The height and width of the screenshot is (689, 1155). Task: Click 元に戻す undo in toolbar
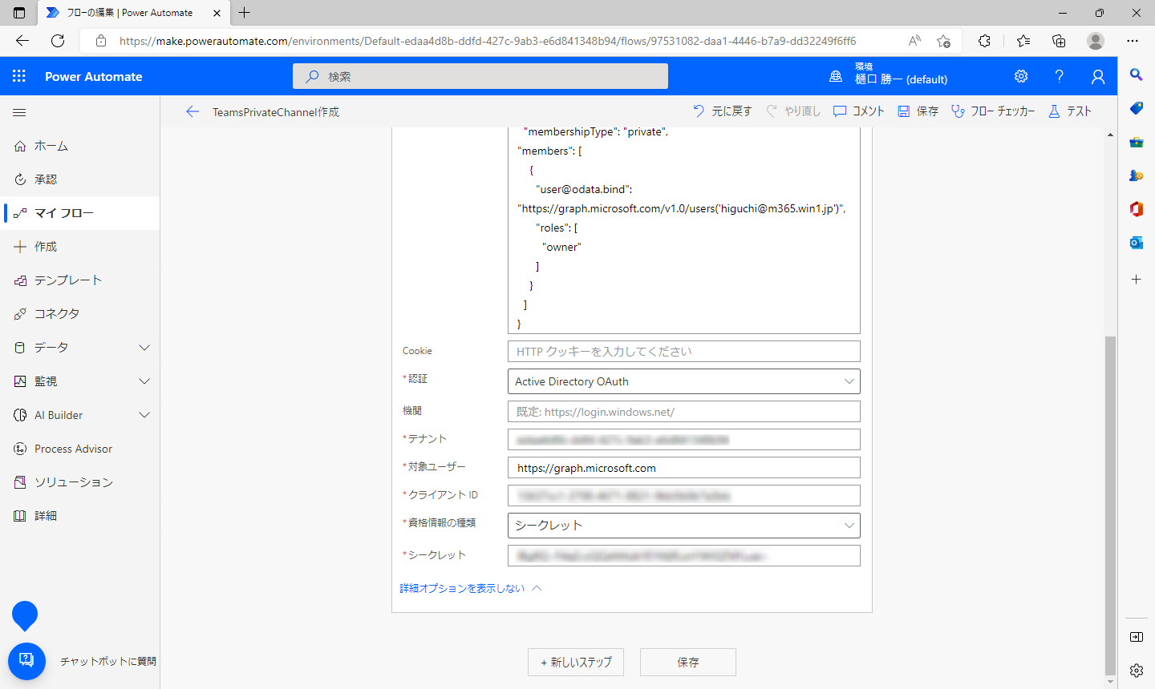click(722, 111)
